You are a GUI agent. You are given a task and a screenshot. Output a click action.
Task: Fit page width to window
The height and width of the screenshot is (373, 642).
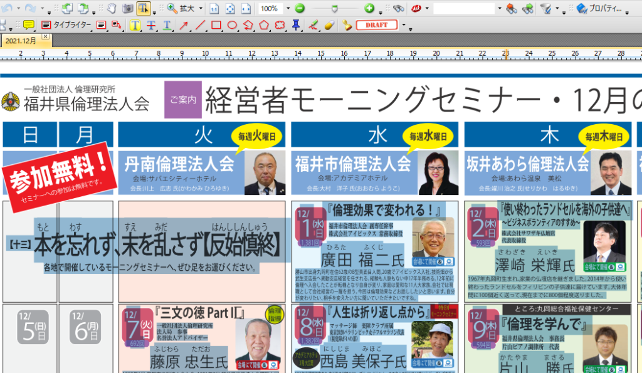(246, 8)
